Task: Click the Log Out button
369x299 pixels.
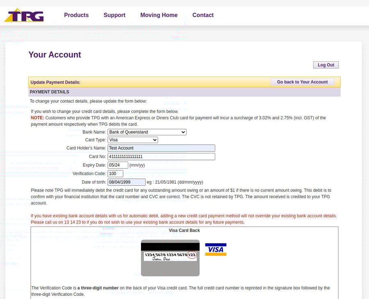Action: pyautogui.click(x=326, y=64)
